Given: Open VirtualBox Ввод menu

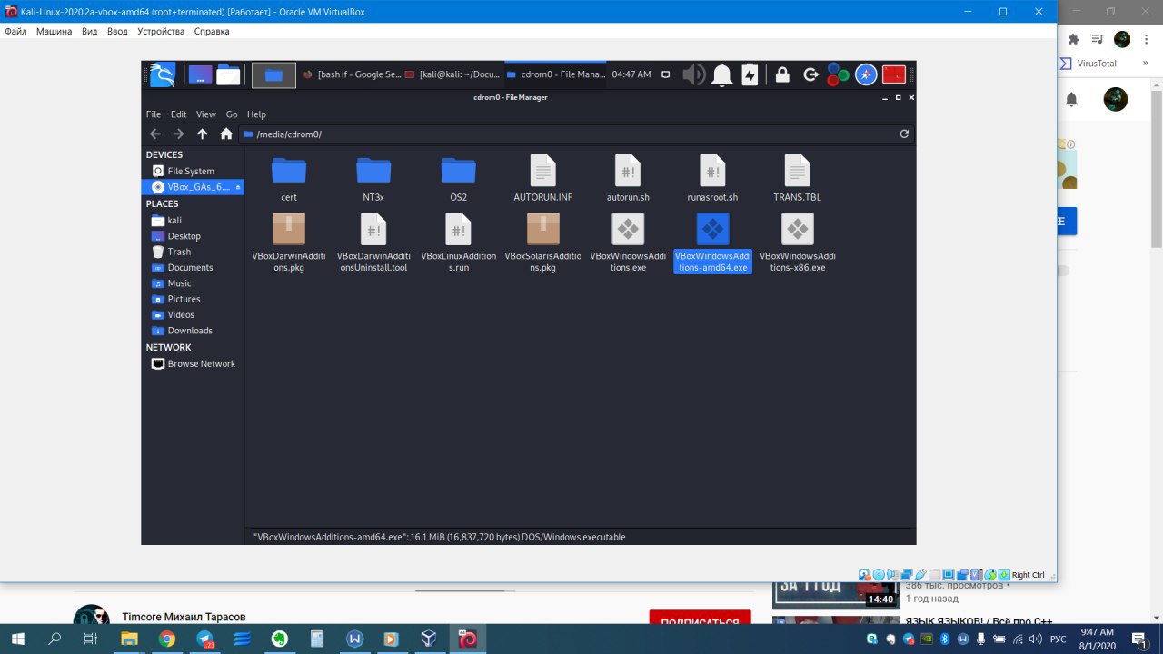Looking at the screenshot, I should click(117, 31).
